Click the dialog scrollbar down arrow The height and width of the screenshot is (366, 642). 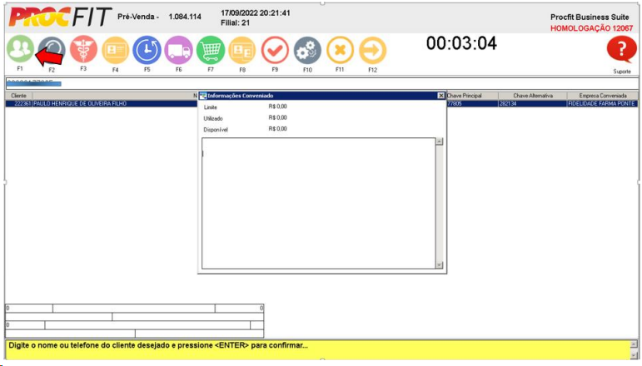[x=440, y=265]
